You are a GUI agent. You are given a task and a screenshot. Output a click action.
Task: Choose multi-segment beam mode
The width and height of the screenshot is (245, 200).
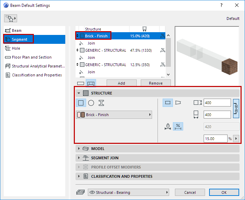point(91,83)
